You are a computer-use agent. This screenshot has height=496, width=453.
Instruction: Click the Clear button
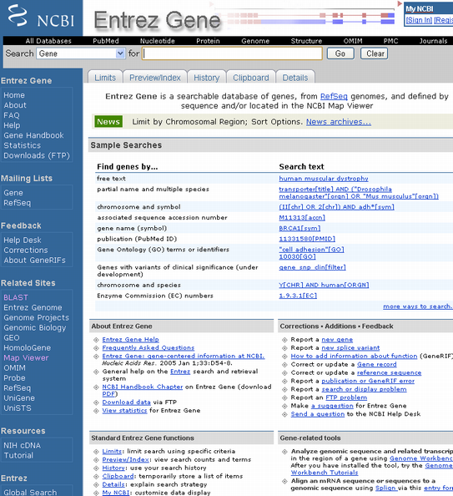click(375, 53)
